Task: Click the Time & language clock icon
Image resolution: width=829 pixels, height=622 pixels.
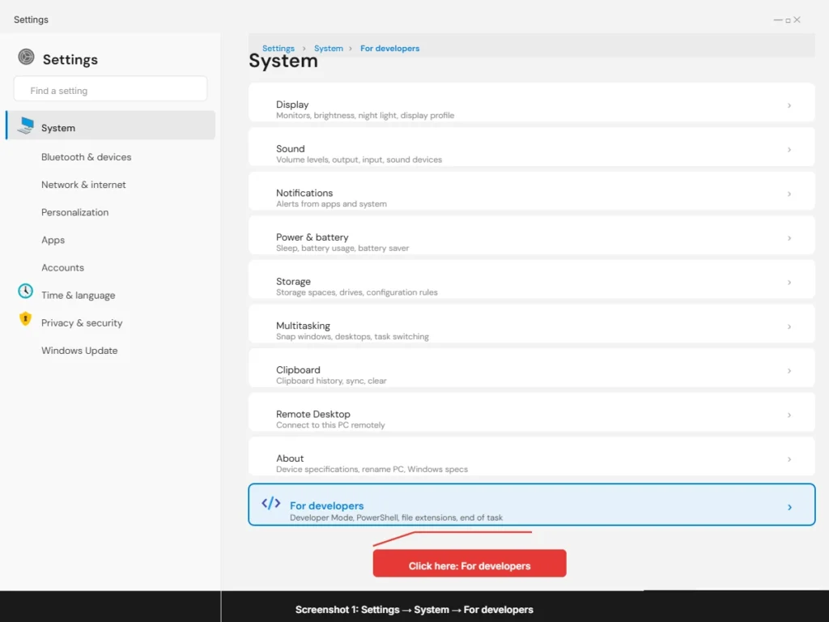Action: click(x=26, y=292)
